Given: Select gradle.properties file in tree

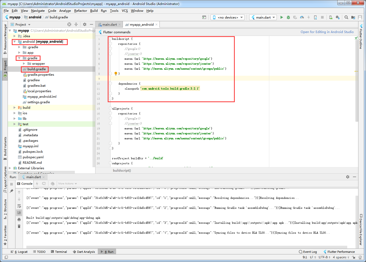Looking at the screenshot, I should coord(41,75).
